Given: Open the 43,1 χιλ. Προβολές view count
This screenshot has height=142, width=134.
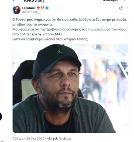Looking at the screenshot, I should tap(59, 138).
